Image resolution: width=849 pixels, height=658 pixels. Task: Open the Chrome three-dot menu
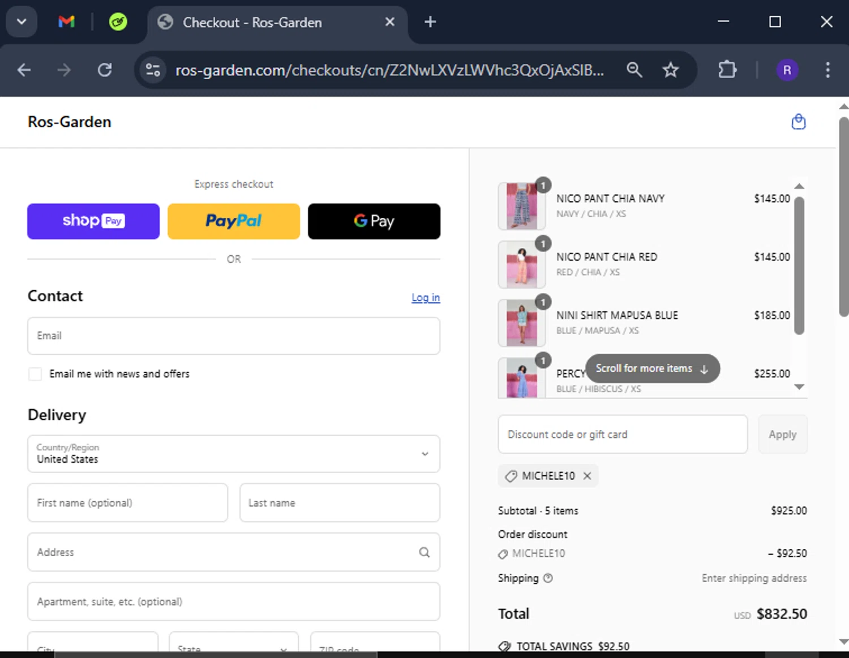[827, 70]
